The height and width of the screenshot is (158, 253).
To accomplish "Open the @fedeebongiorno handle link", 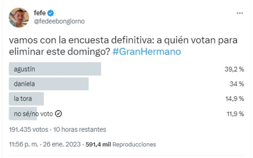I will pos(59,21).
